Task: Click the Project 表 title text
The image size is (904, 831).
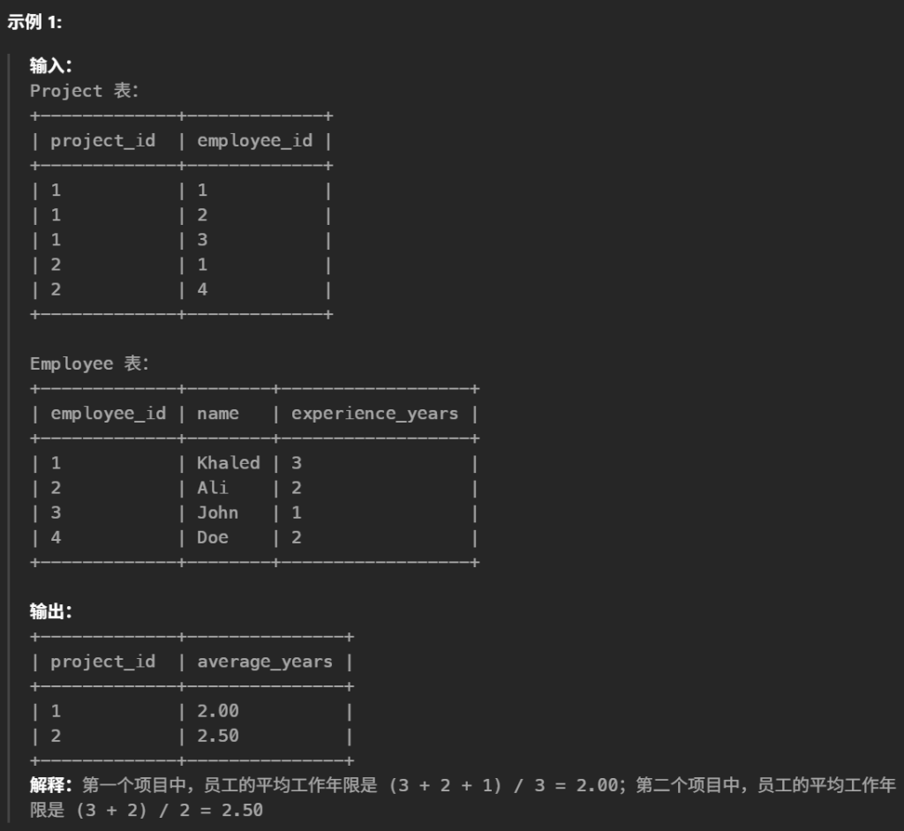Action: tap(84, 91)
